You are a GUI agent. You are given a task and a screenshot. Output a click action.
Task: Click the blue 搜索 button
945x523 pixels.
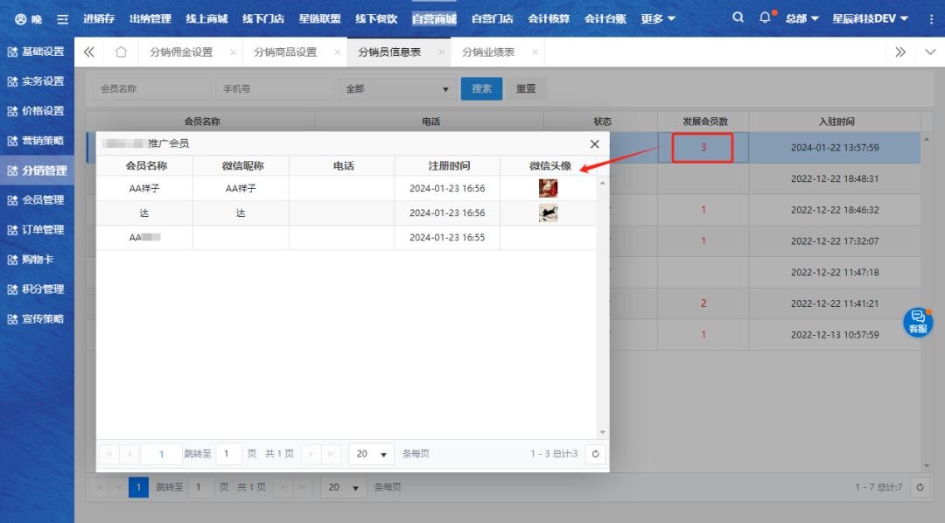(481, 89)
